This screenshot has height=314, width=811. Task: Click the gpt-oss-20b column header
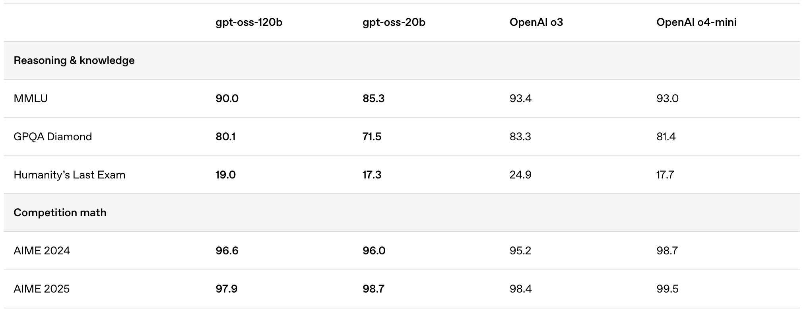(x=394, y=22)
